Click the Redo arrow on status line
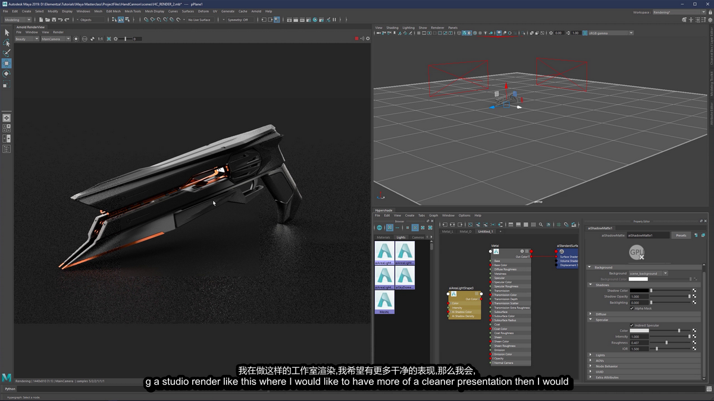Viewport: 714px width, 401px height. (x=67, y=20)
